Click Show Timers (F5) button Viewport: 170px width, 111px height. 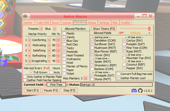[104, 29]
